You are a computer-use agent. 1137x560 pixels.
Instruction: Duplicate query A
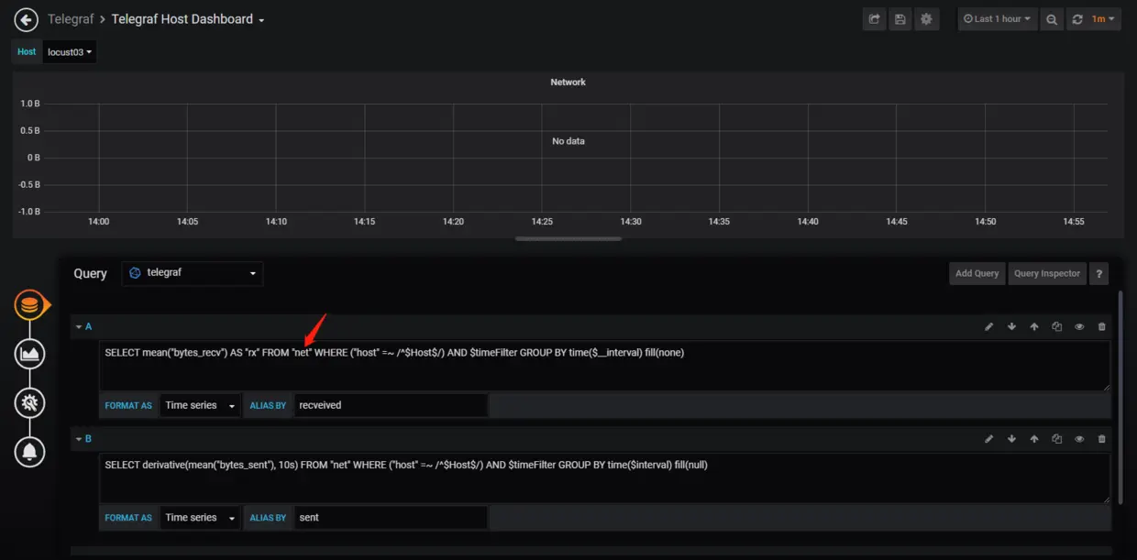[1056, 326]
